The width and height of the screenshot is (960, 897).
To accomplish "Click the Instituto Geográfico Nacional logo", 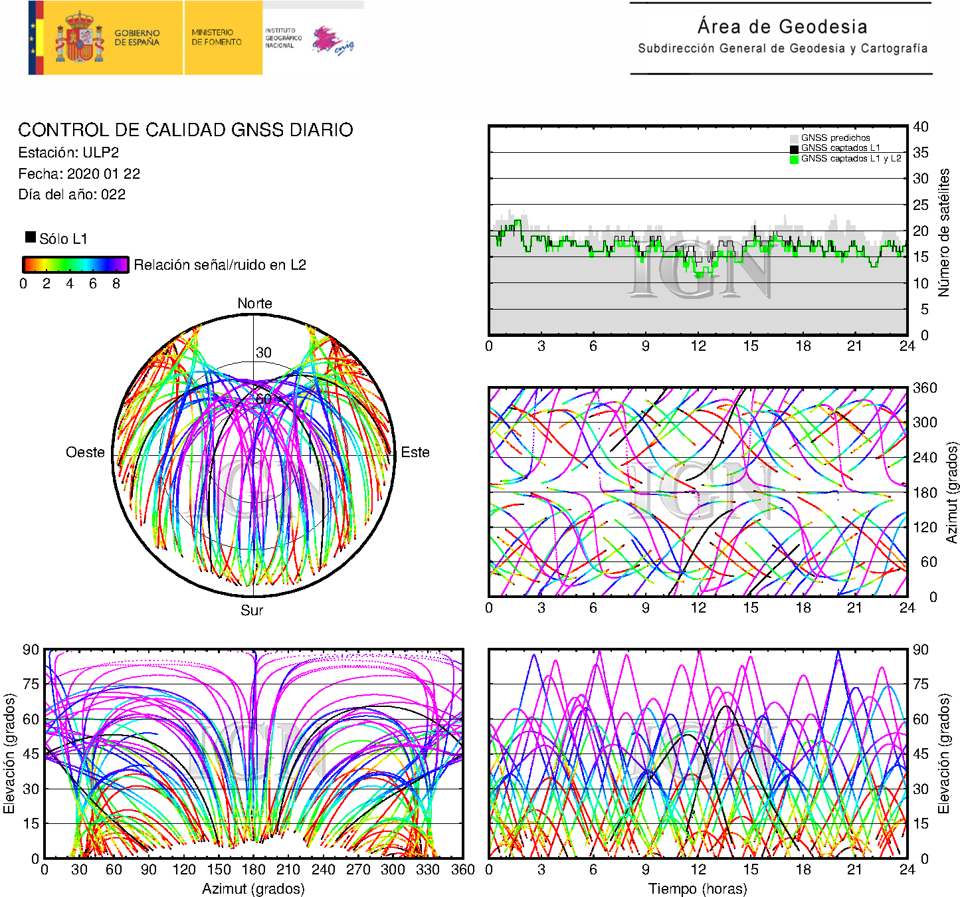I will point(283,38).
